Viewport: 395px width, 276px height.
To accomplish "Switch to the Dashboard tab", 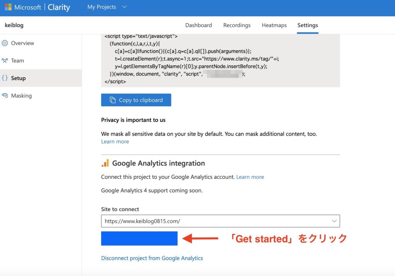I will tap(199, 25).
